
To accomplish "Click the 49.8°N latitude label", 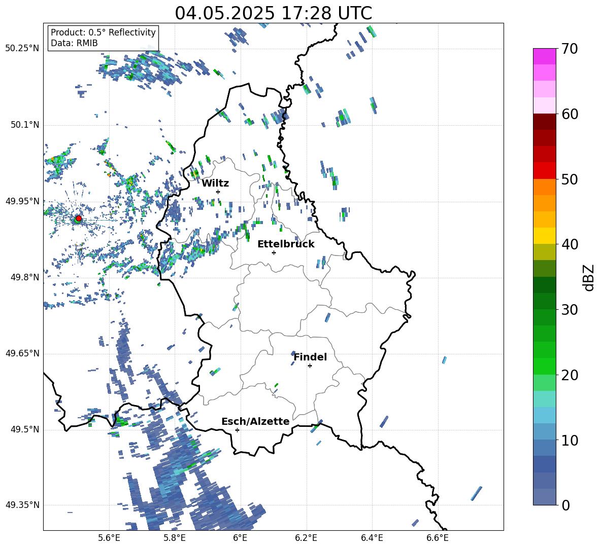I will 24,277.
